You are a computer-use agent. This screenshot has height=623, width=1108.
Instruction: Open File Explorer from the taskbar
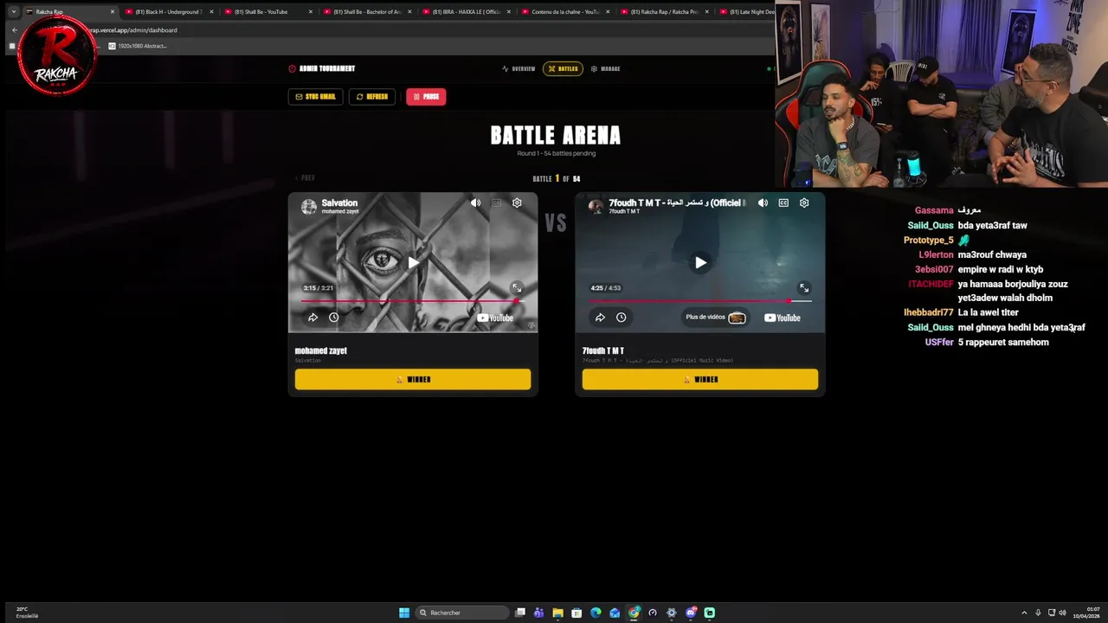click(x=557, y=613)
